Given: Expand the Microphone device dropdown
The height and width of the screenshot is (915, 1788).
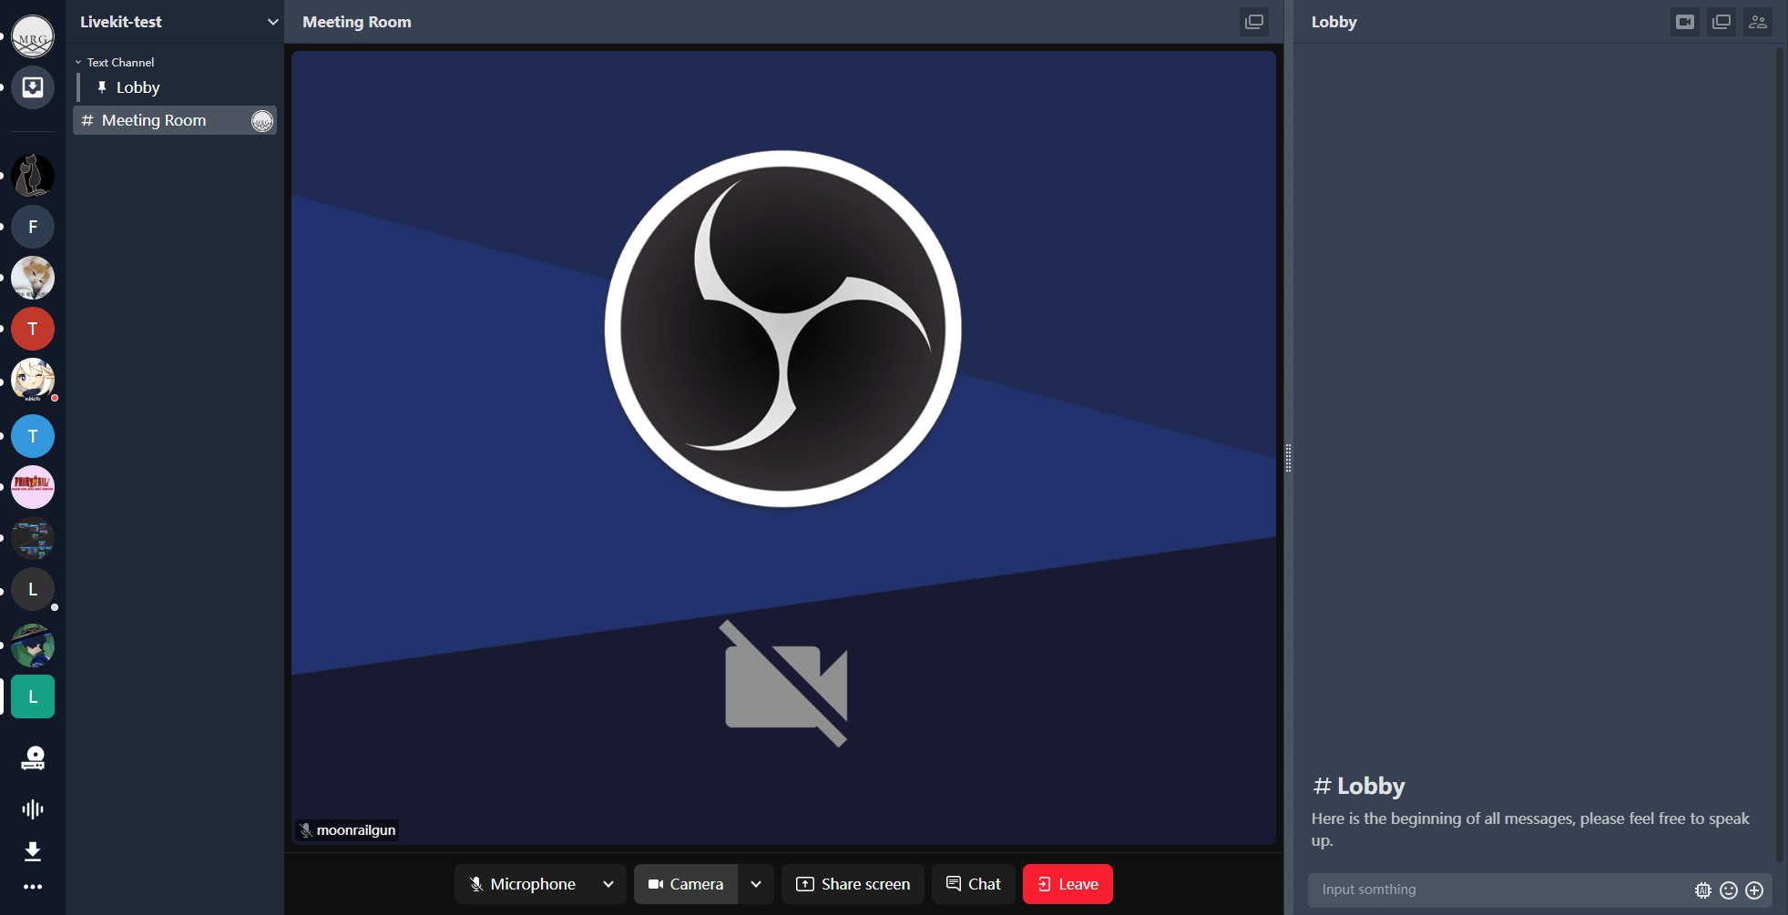Looking at the screenshot, I should (608, 884).
